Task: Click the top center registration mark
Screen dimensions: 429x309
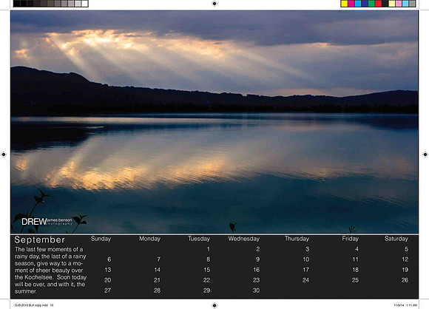Action: pos(214,4)
